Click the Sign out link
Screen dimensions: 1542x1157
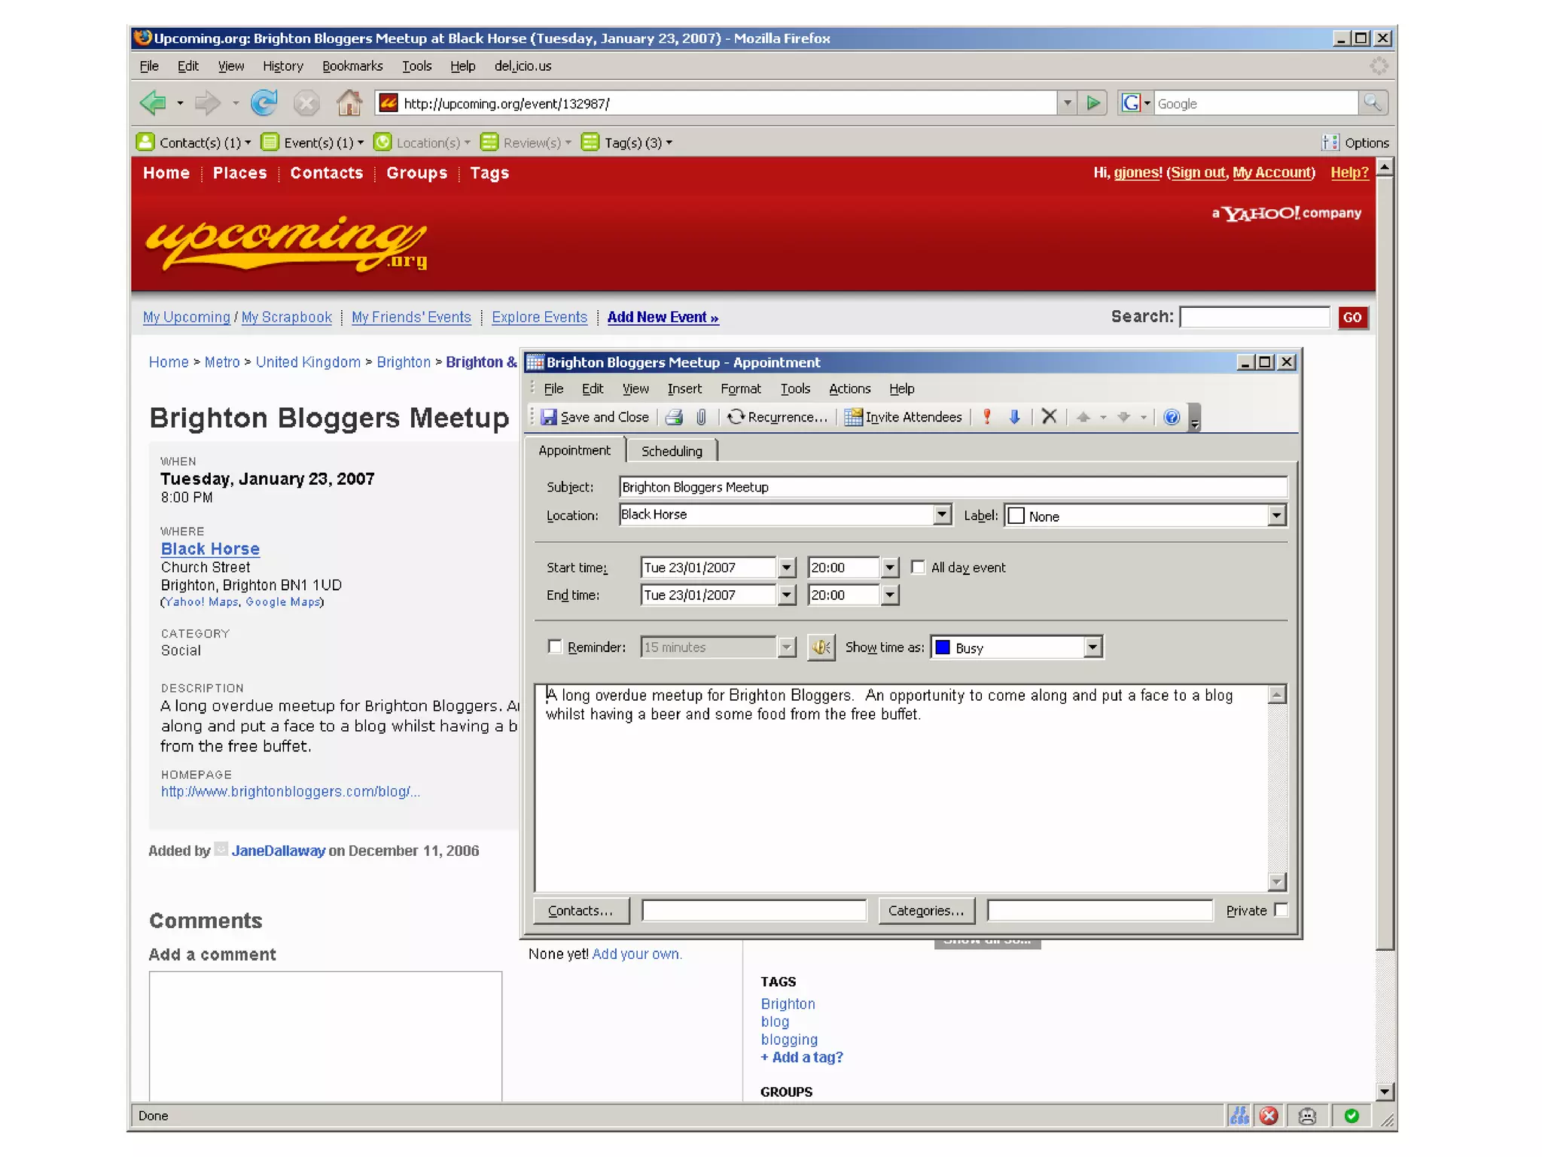tap(1198, 172)
